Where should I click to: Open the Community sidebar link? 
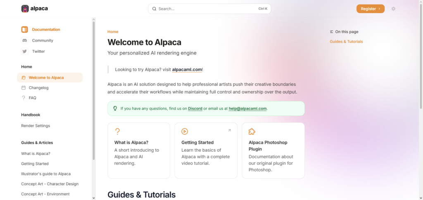click(x=43, y=40)
